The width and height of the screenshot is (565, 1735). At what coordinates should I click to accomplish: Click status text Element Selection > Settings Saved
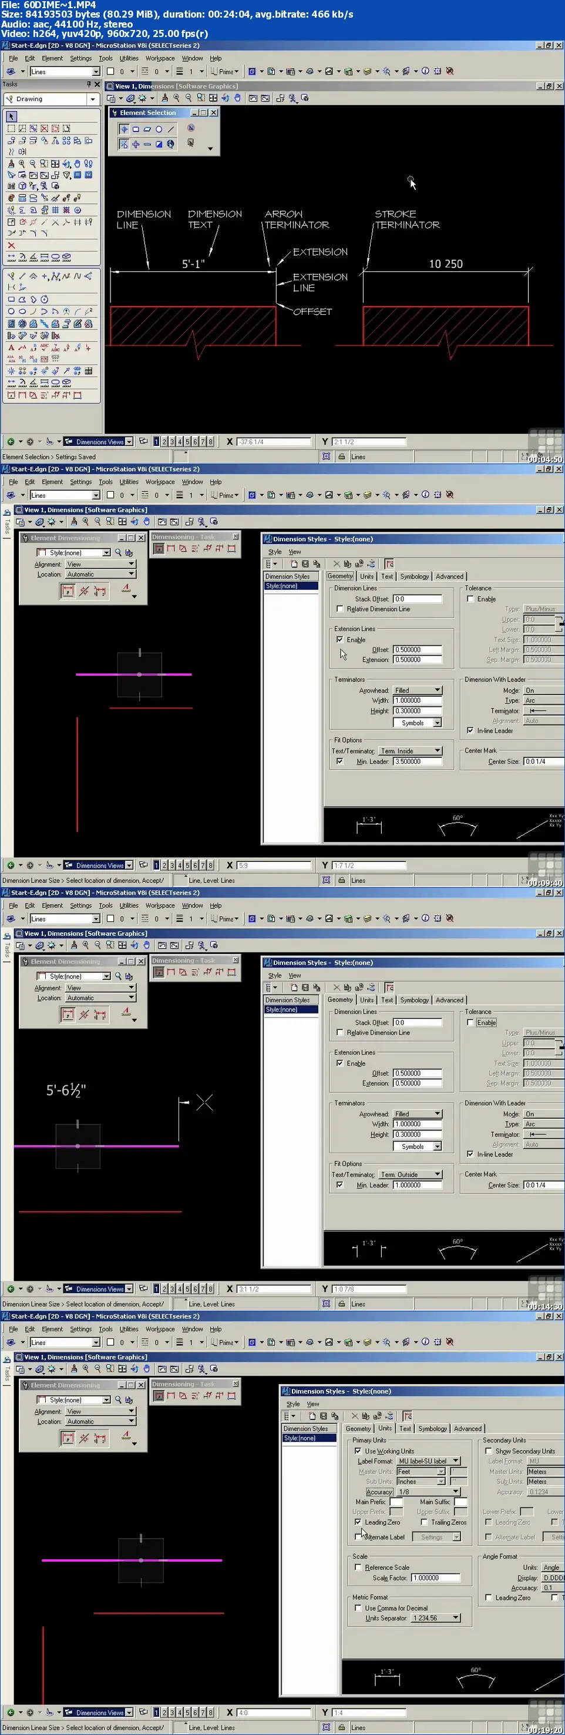[x=49, y=457]
